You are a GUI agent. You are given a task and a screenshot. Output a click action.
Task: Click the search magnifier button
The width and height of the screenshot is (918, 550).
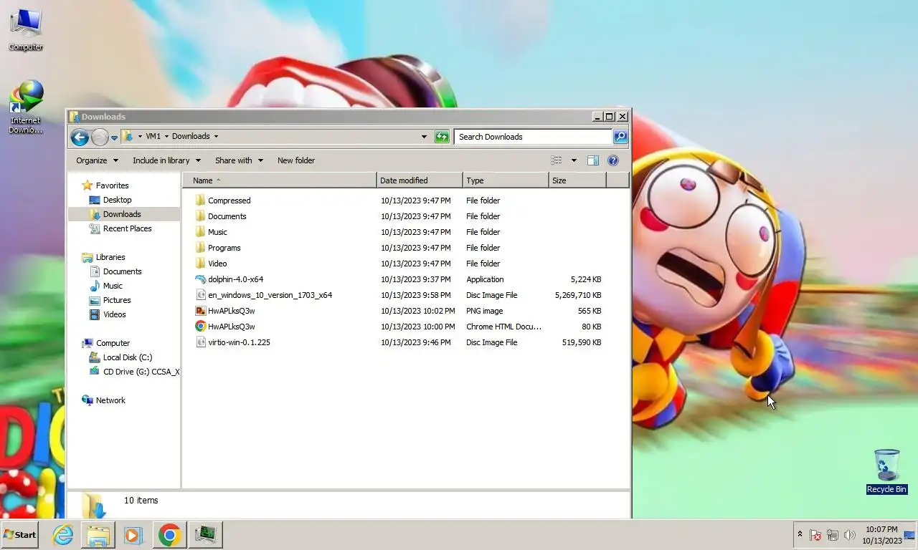[620, 136]
